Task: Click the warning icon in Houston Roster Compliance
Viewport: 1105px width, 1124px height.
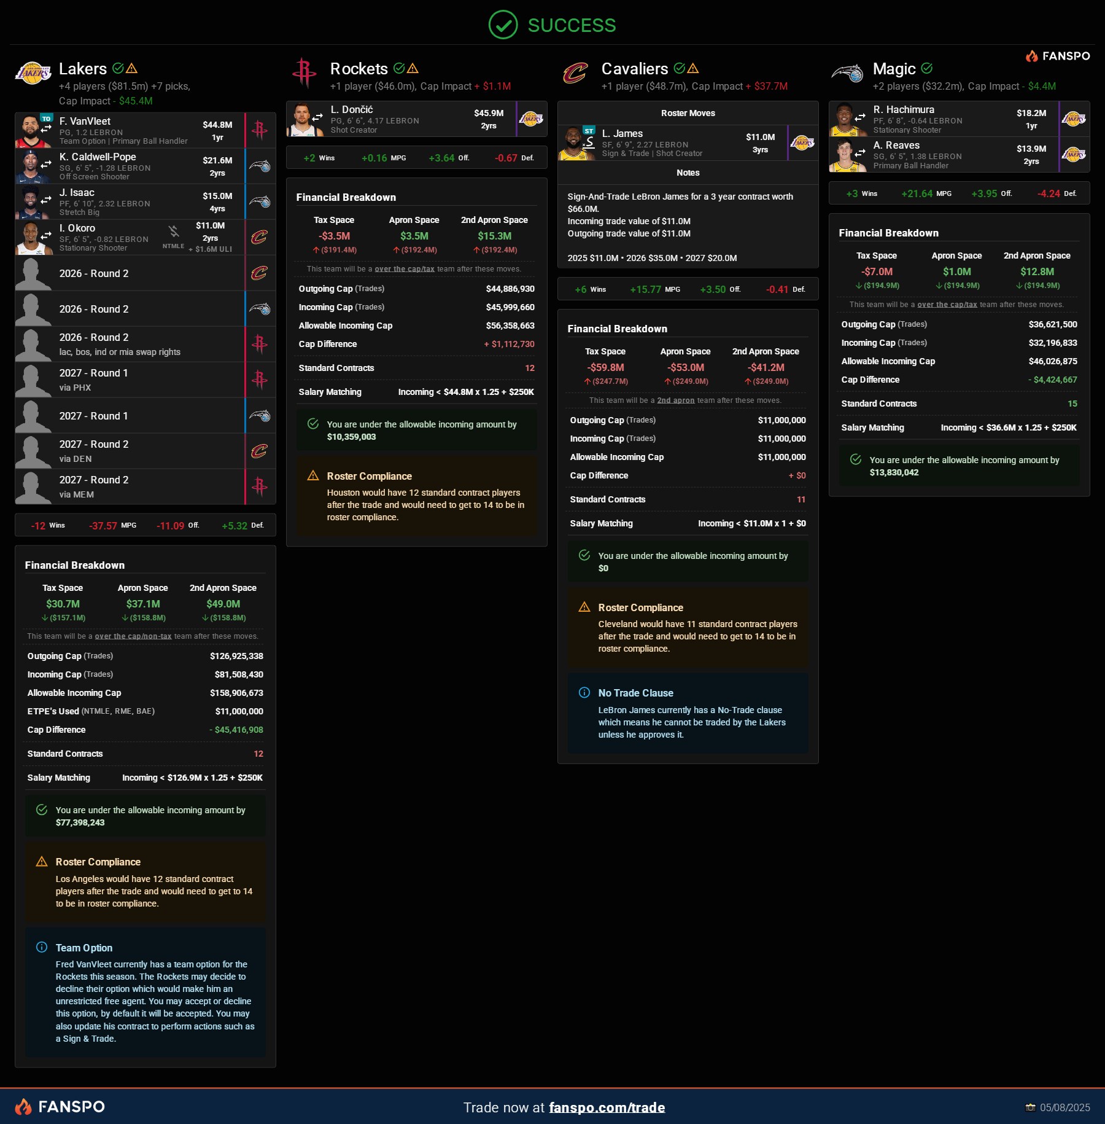Action: pos(313,475)
